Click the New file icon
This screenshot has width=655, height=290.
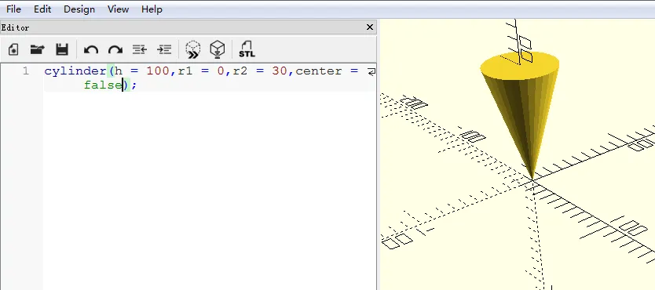pyautogui.click(x=13, y=49)
